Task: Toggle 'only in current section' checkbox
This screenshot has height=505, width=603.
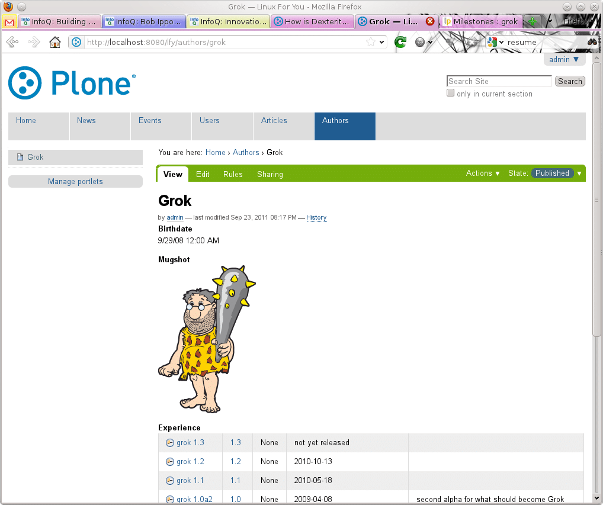Action: [x=450, y=93]
